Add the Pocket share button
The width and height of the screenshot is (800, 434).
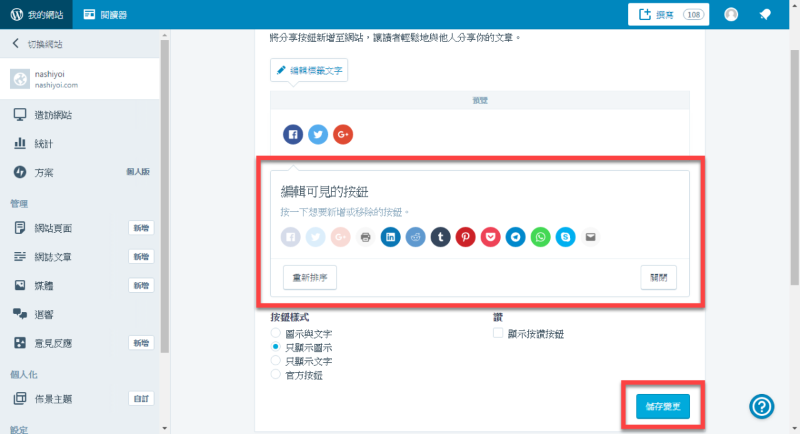[491, 237]
